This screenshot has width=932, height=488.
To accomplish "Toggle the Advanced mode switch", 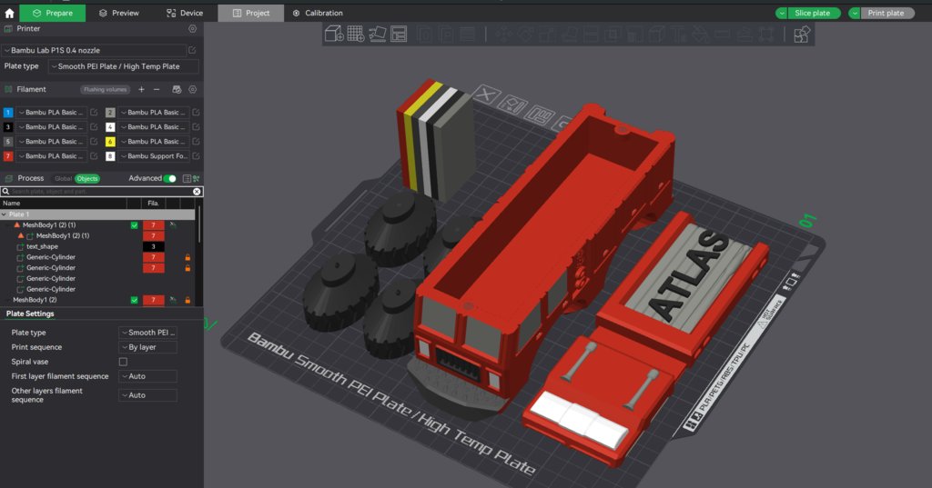I will [x=169, y=179].
